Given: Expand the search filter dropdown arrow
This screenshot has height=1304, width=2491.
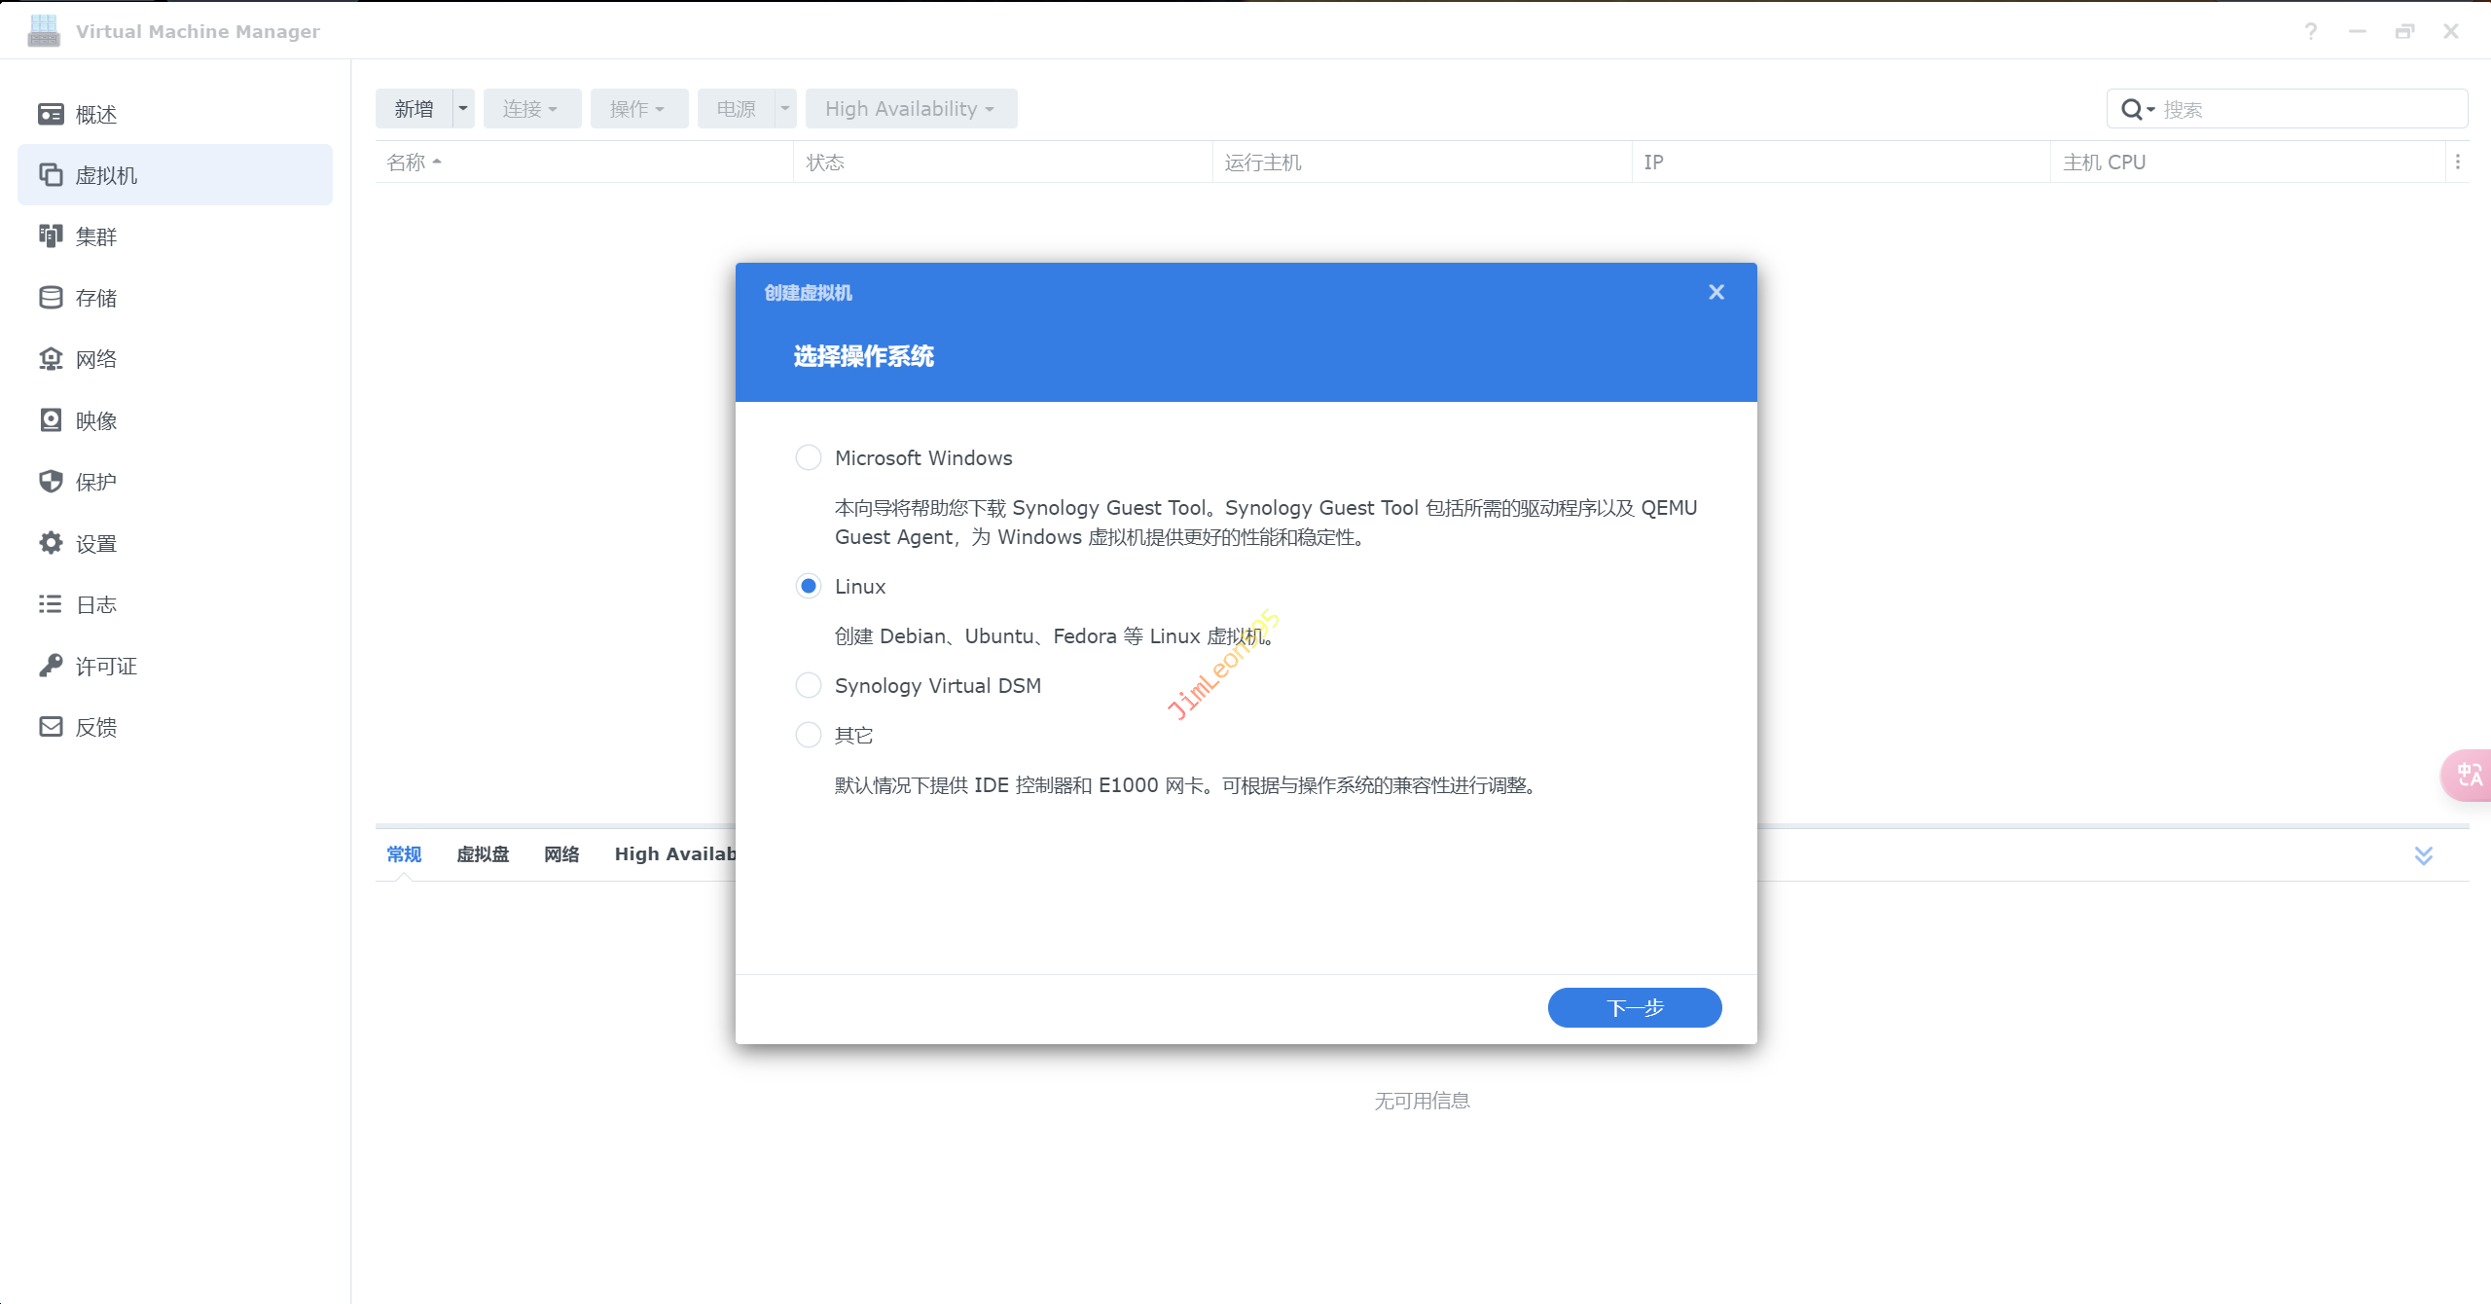Looking at the screenshot, I should tap(2150, 109).
